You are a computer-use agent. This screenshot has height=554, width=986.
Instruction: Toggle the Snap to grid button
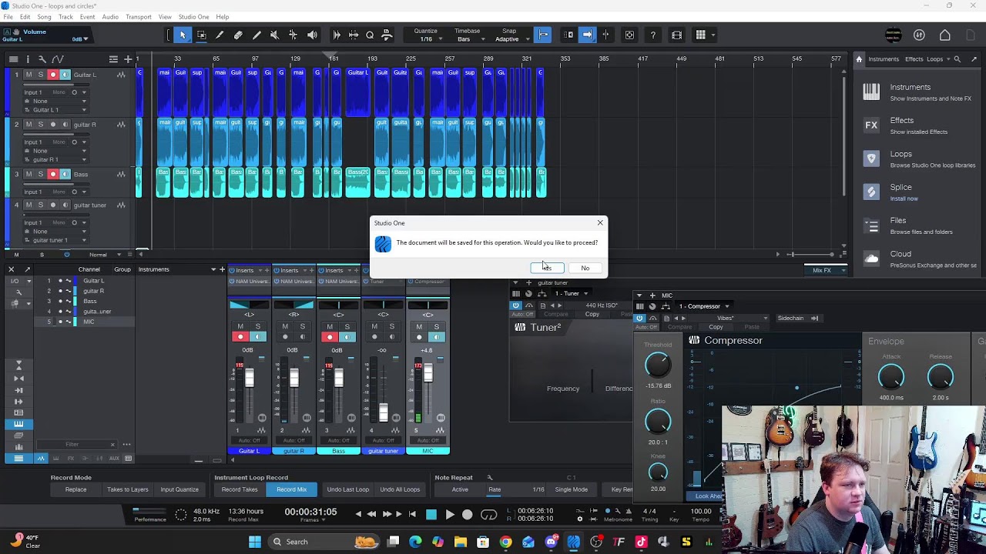tap(543, 35)
